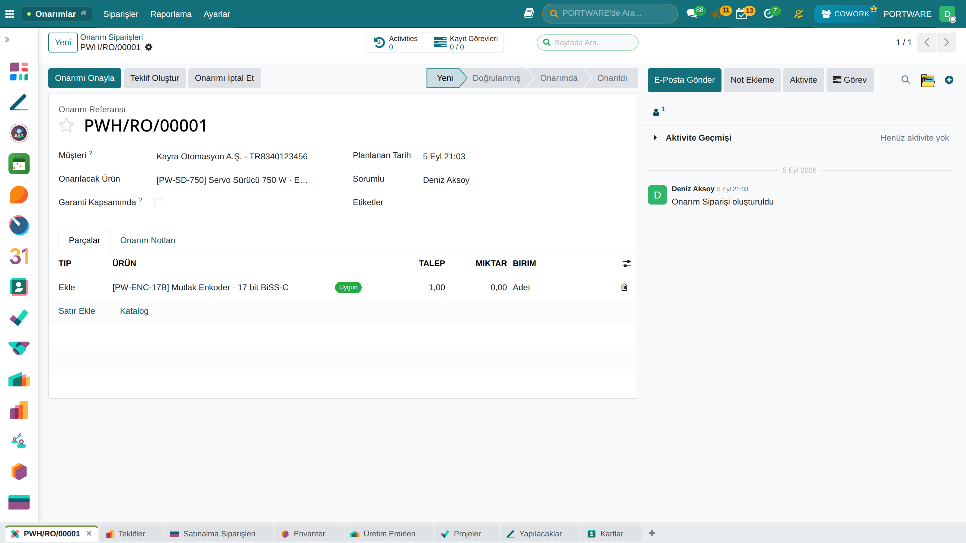The width and height of the screenshot is (966, 543).
Task: Open the column settings adjuster icon
Action: pos(627,263)
